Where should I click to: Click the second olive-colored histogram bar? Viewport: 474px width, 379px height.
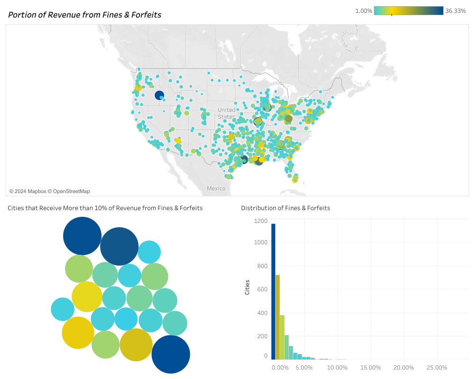tap(278, 317)
